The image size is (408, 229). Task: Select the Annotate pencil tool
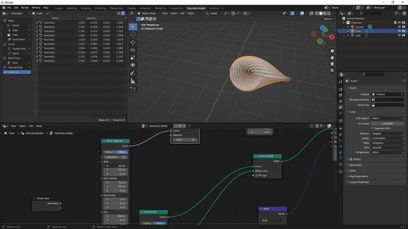(133, 73)
